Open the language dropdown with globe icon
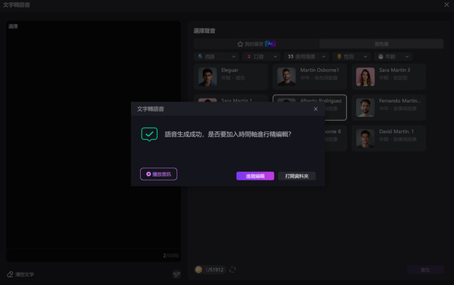Screen dimensions: 454x285 217,57
